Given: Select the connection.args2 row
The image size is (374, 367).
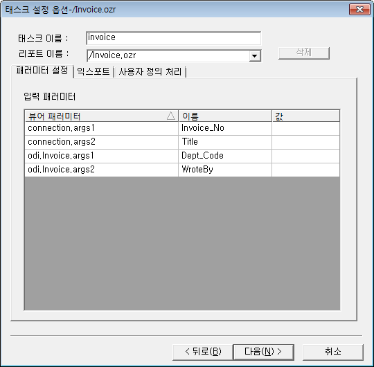Looking at the screenshot, I should (x=182, y=143).
